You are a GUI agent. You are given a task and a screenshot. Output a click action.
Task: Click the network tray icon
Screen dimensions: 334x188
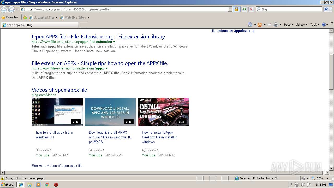click(297, 185)
